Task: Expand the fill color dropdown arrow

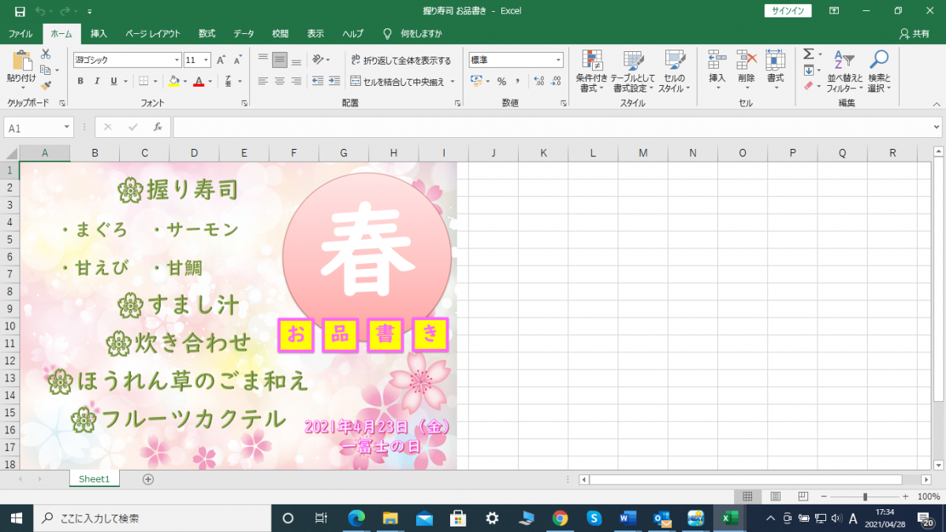Action: [185, 81]
